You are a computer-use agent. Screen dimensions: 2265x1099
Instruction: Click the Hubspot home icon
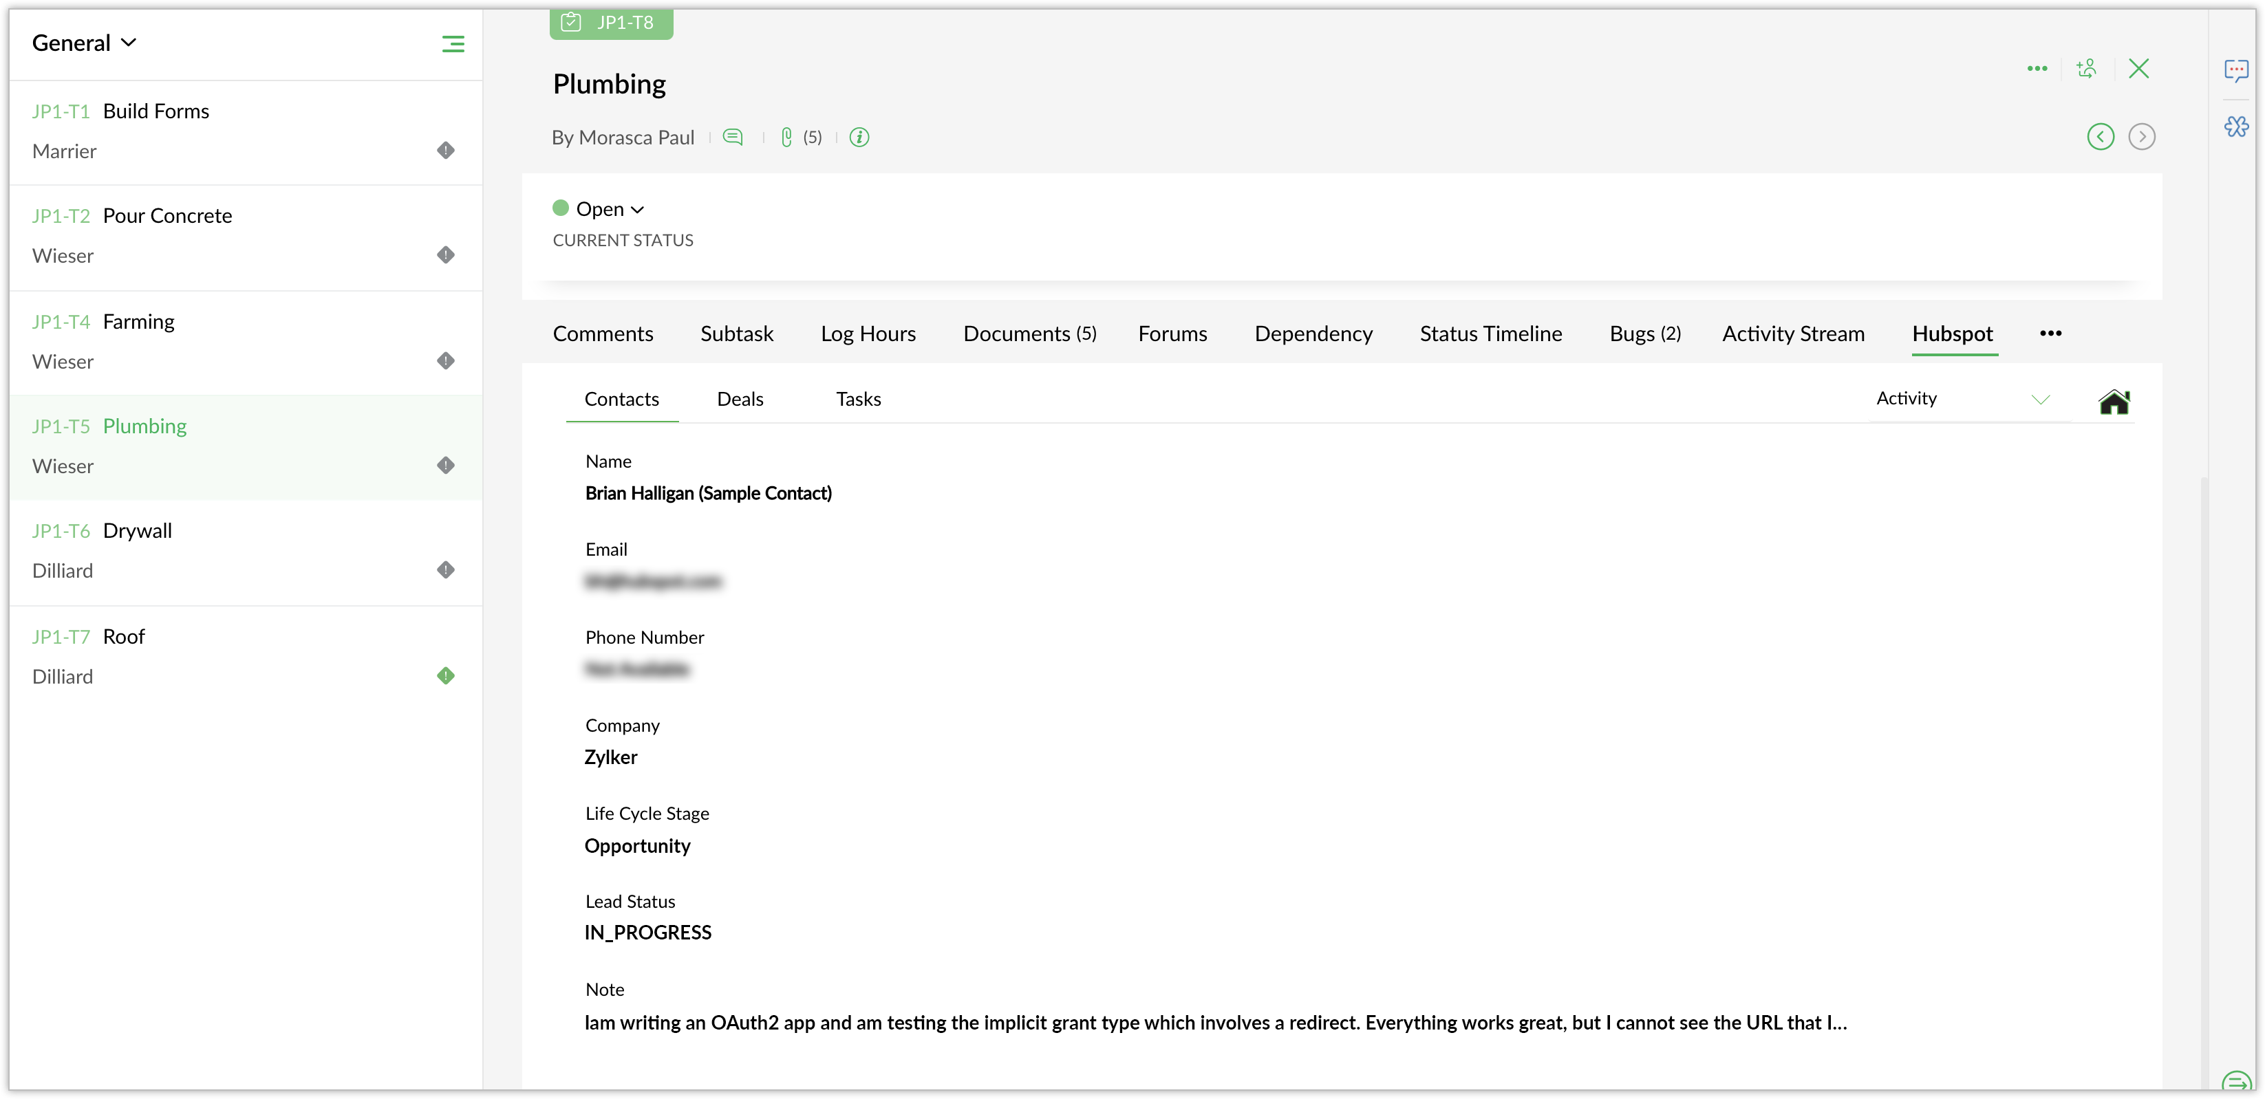[x=2114, y=402]
